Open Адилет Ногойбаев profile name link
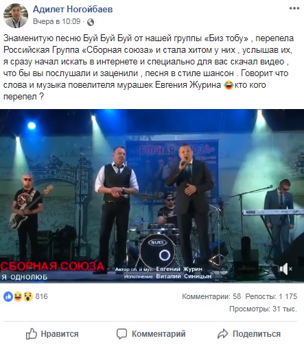 tap(73, 10)
